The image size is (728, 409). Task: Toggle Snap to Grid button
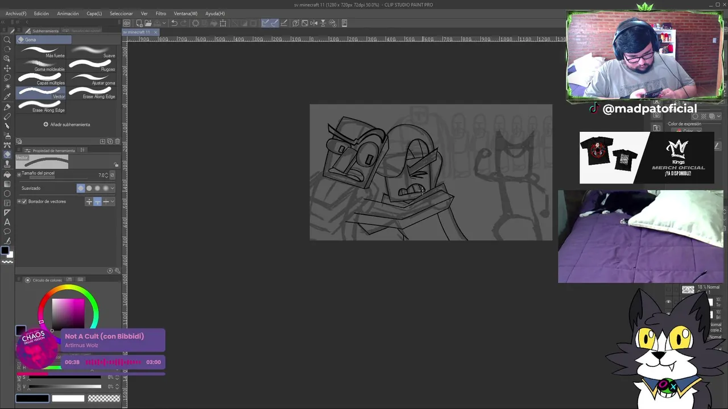(x=284, y=23)
